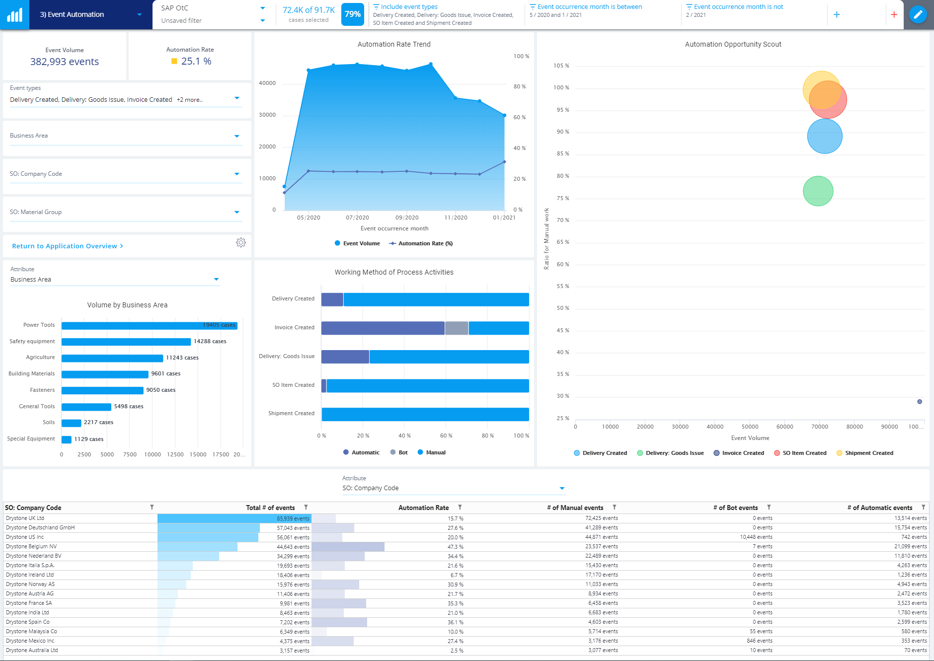Toggle Event Volume legend under Automation Rate Trend
934x661 pixels.
[x=358, y=243]
